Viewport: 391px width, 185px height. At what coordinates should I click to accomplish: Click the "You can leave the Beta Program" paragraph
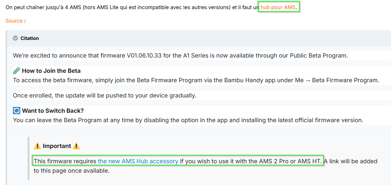pos(188,120)
